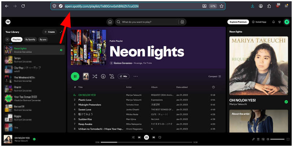Reload the page in the browser
The height and width of the screenshot is (147, 293).
coord(23,6)
